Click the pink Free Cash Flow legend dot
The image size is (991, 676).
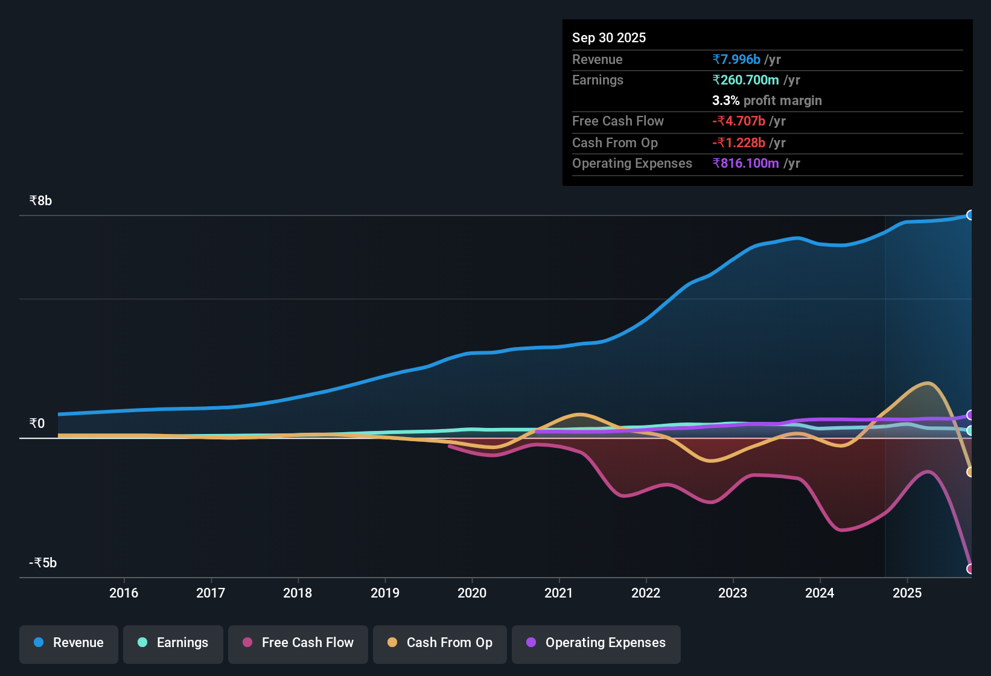click(247, 642)
